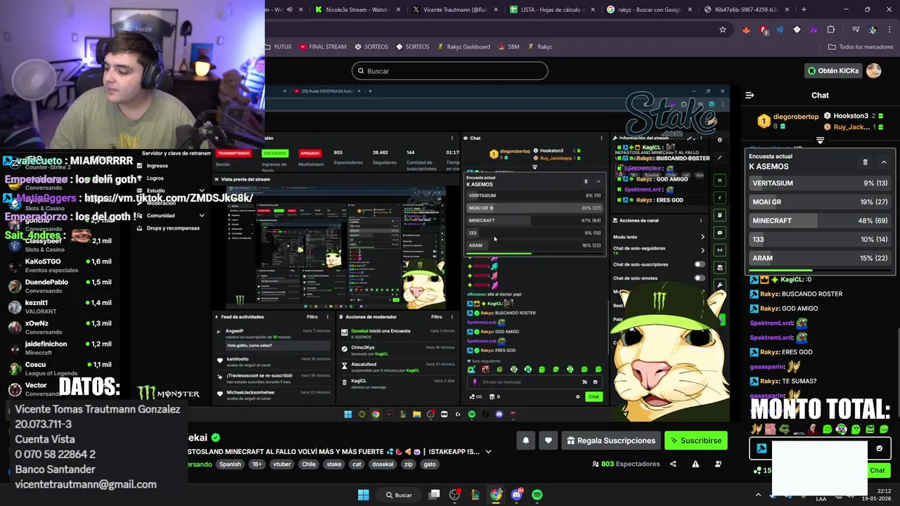The width and height of the screenshot is (900, 506).
Task: Open the Chrome extensions puzzle icon
Action: point(830,30)
